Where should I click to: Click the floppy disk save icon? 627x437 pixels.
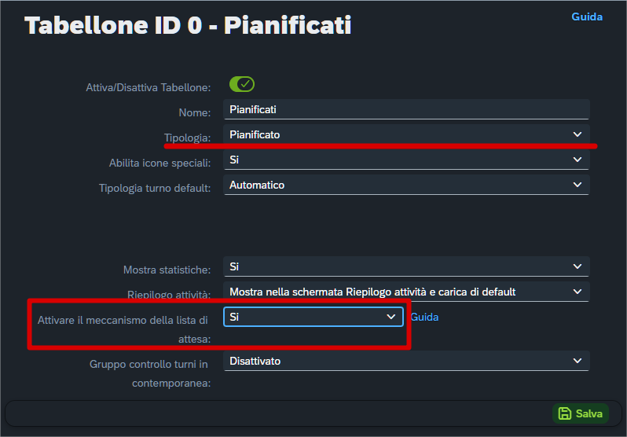click(x=564, y=413)
